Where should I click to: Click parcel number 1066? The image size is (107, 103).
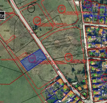(x=58, y=47)
